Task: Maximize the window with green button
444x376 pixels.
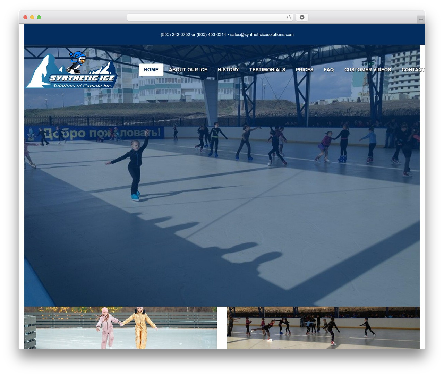Action: point(39,17)
